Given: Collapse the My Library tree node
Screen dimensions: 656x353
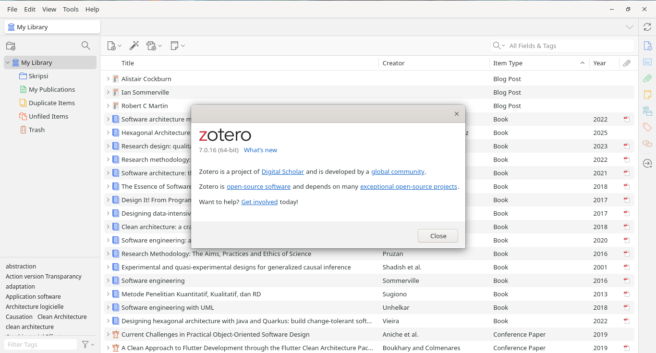Looking at the screenshot, I should [x=8, y=62].
